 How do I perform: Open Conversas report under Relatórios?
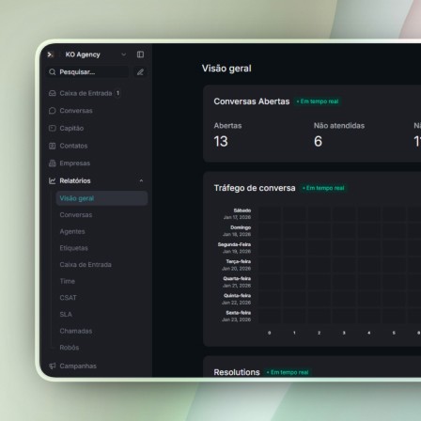(76, 215)
